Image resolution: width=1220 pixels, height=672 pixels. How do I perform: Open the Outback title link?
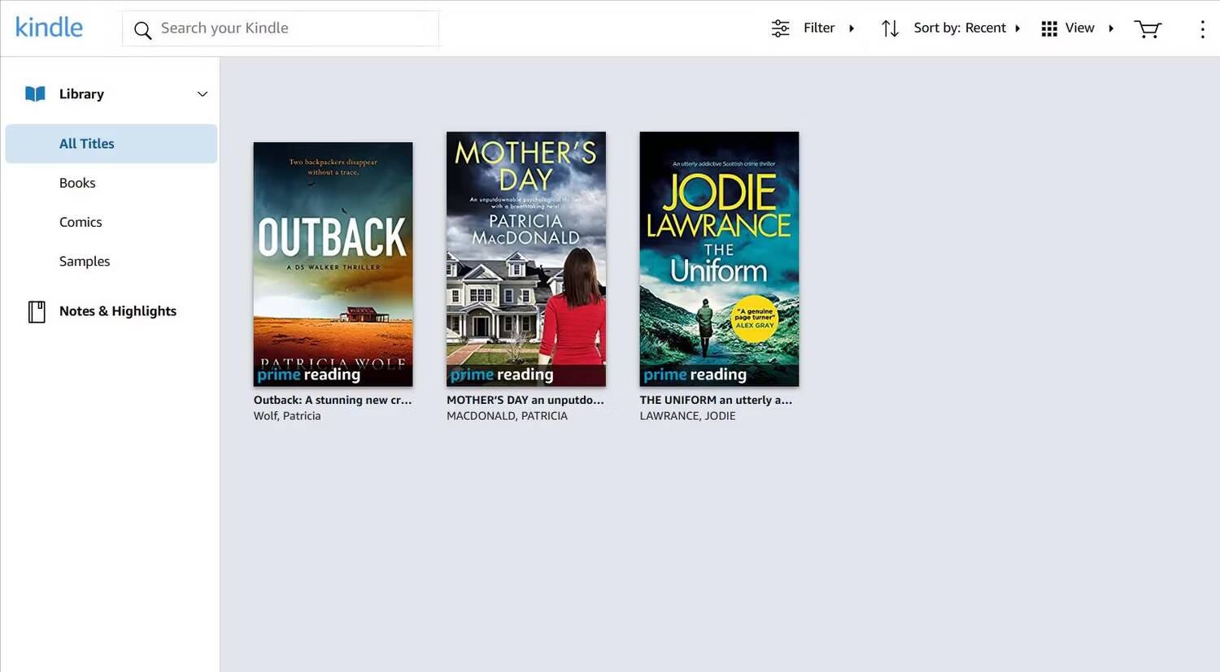(332, 400)
